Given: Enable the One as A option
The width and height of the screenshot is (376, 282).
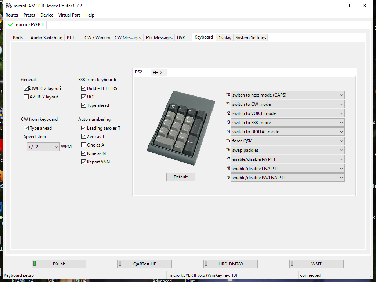Looking at the screenshot, I should tap(83, 144).
